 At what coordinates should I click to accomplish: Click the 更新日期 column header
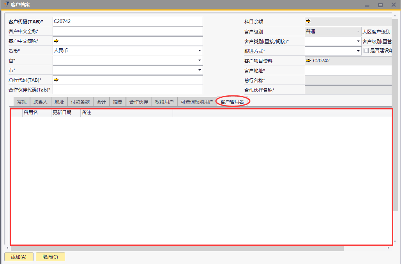click(x=65, y=113)
